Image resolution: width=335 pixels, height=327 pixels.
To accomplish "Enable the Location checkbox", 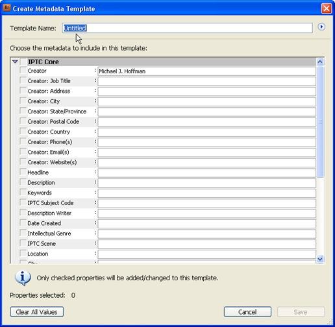I will click(x=23, y=253).
